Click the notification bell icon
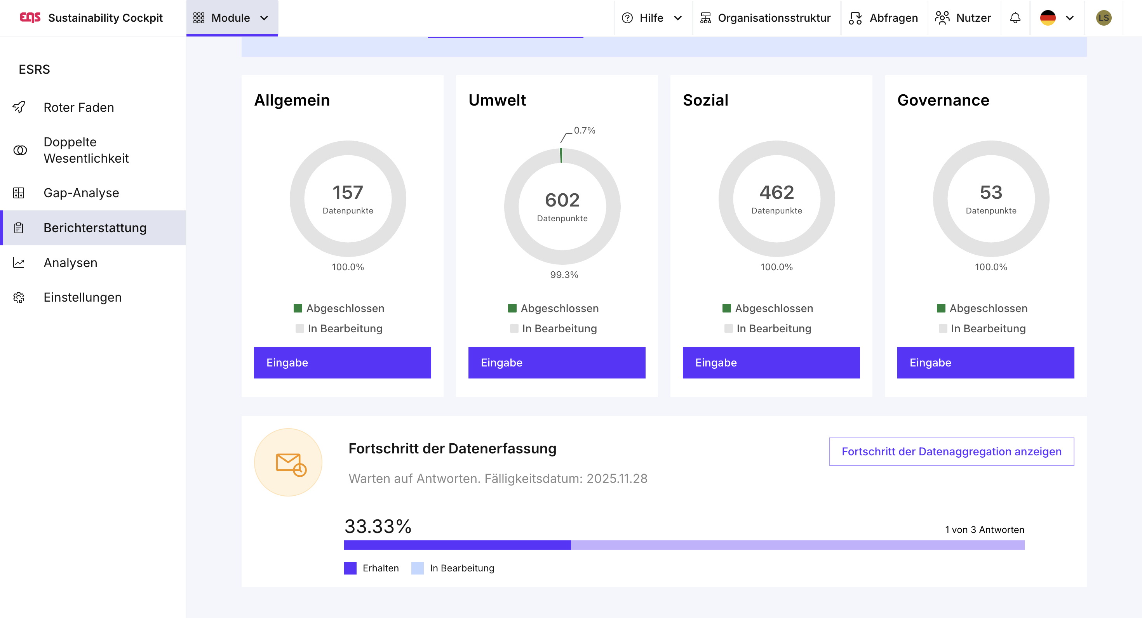 (1015, 18)
